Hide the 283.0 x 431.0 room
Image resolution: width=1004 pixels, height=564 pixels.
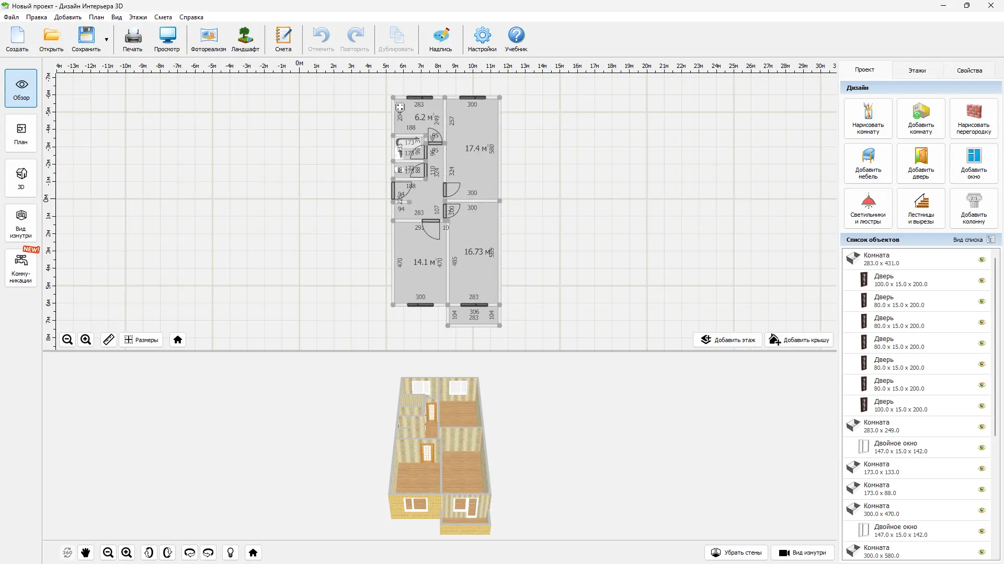pos(982,260)
